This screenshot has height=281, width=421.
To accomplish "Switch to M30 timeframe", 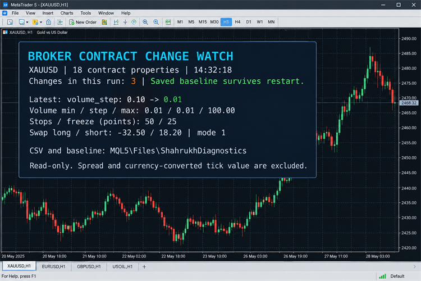I will pos(214,22).
